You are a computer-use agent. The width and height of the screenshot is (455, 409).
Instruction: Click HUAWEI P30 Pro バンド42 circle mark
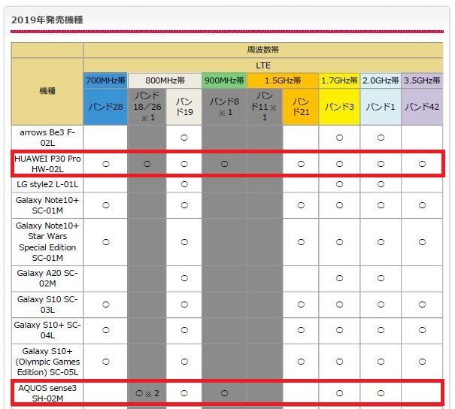tap(422, 164)
